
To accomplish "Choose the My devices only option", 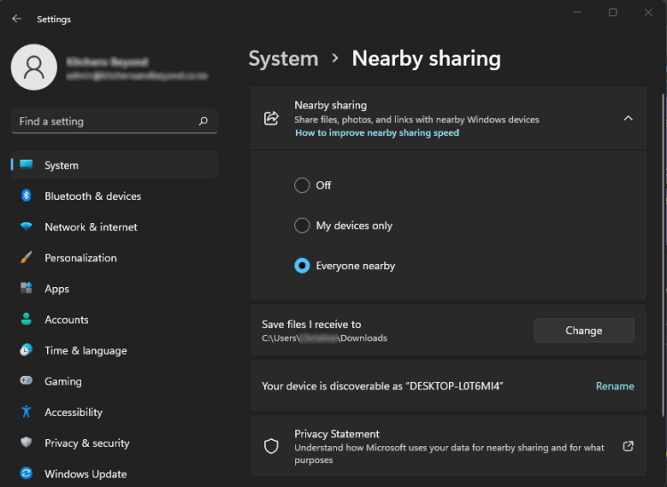I will point(302,226).
